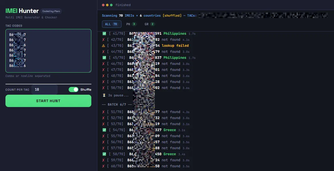Click the red X icon on row 50/70

103,88
